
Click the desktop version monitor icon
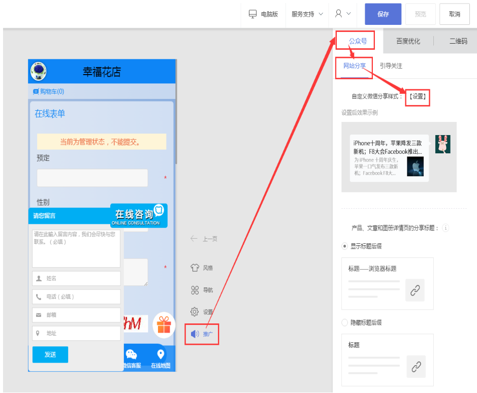(252, 14)
